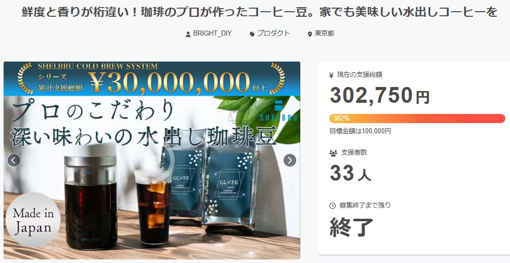Click the 302,750円 total amount

380,95
